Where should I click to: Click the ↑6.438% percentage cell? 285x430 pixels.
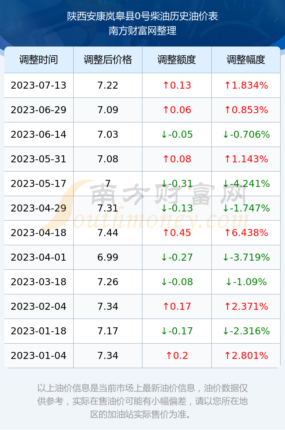[246, 233]
